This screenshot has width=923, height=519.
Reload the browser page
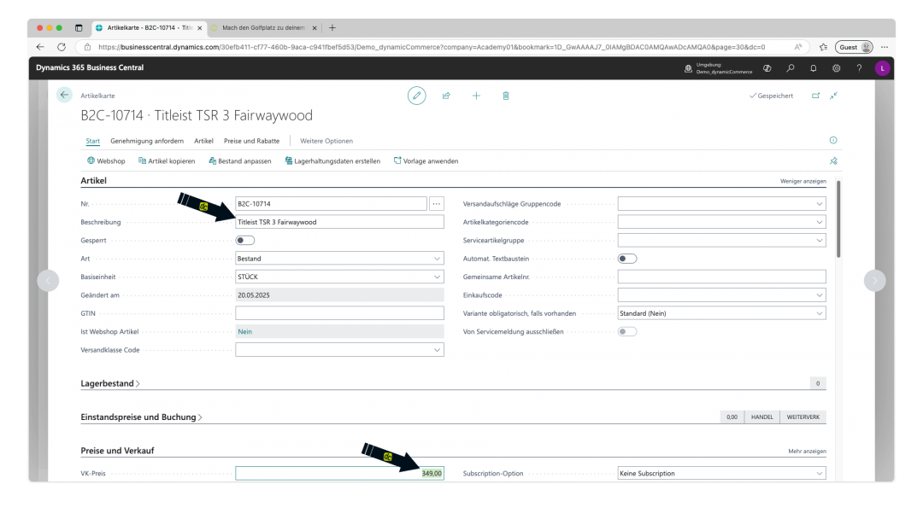pyautogui.click(x=62, y=47)
